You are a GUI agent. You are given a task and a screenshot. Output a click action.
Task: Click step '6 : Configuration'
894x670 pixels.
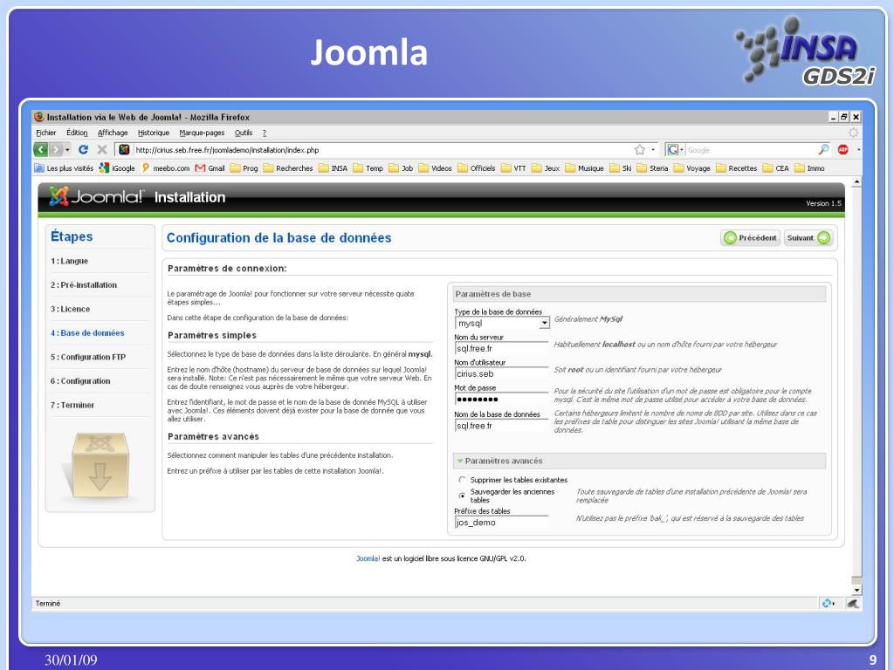click(80, 381)
